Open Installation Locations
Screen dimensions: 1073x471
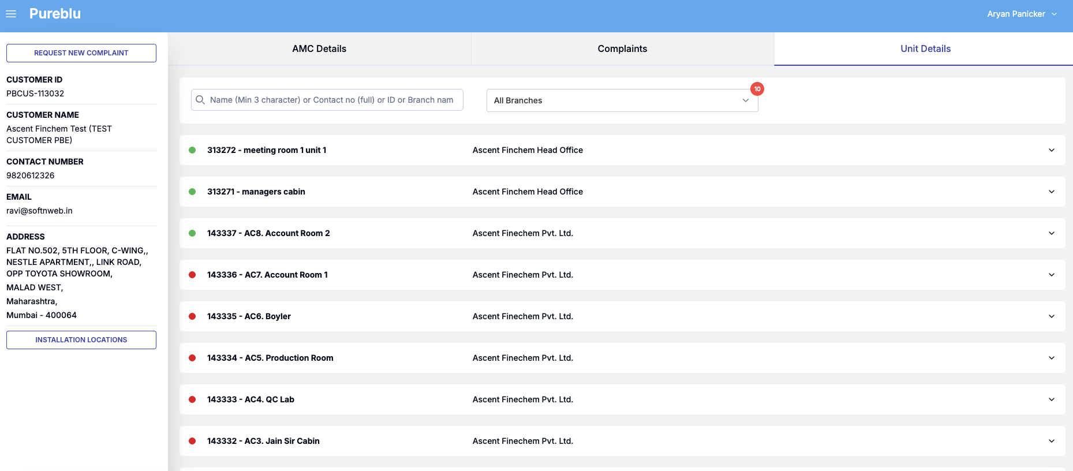tap(81, 340)
